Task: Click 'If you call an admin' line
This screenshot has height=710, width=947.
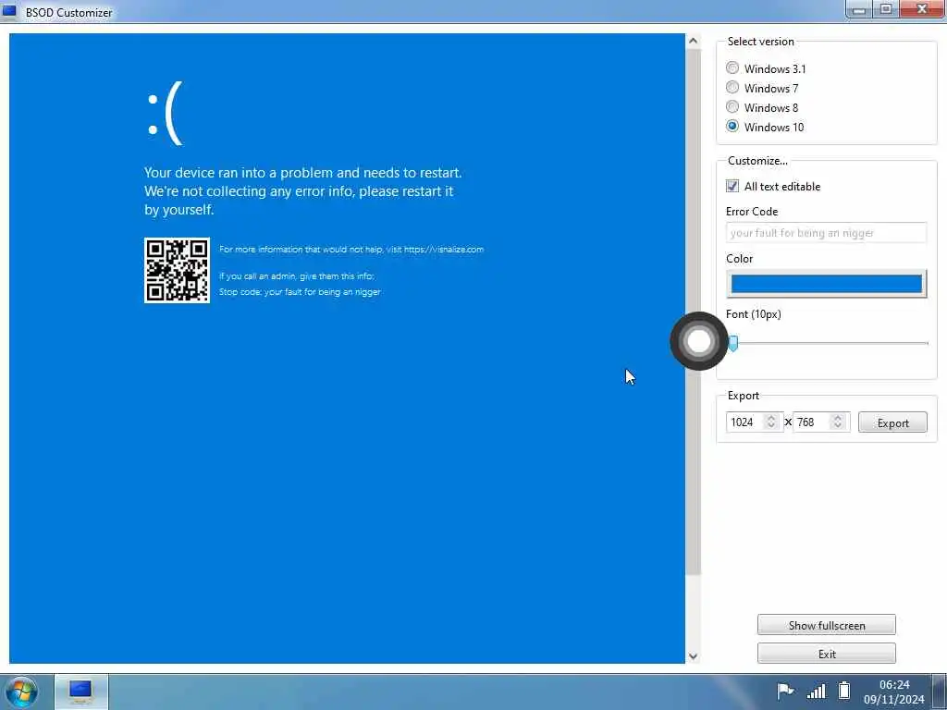Action: [x=297, y=275]
